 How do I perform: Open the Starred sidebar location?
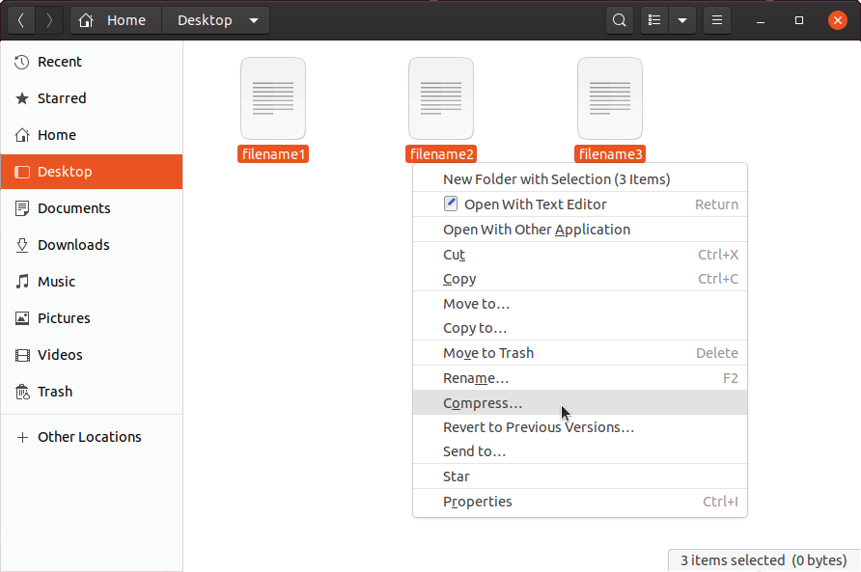(62, 98)
